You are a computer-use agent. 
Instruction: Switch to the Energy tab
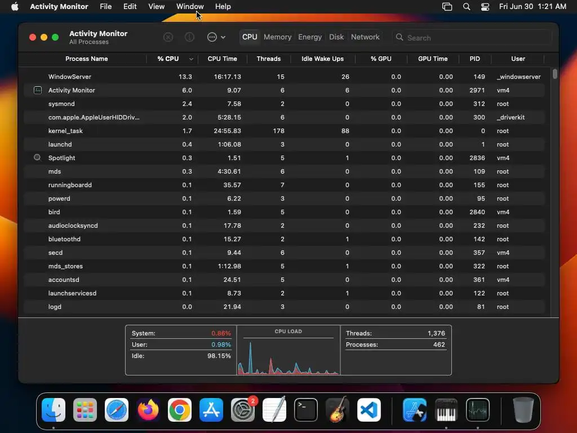point(310,37)
